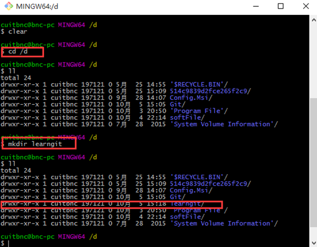Screen dimensions: 317x247
Task: Click the vertical scrollbar thumb
Action: click(x=314, y=163)
